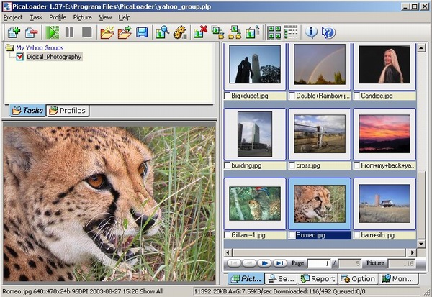Click the thumbnail panel's scroll-down arrow
The width and height of the screenshot is (432, 297).
point(421,244)
